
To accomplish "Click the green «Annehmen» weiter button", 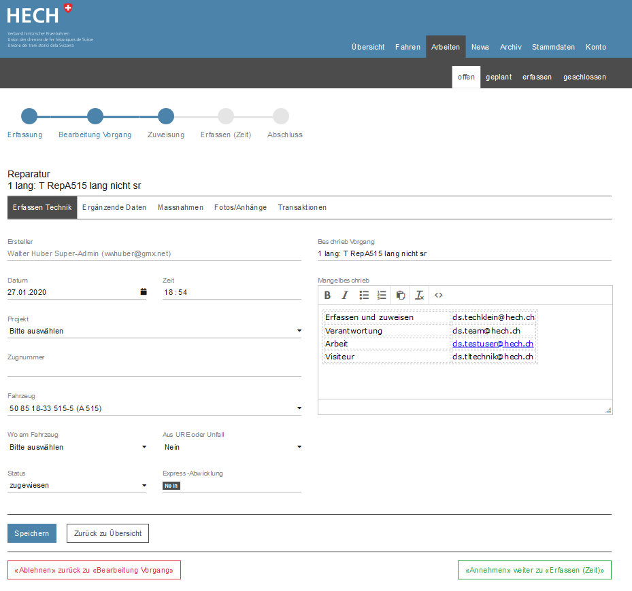I will coord(535,571).
